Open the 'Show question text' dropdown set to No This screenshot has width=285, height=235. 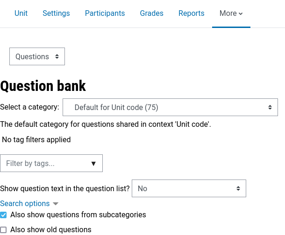point(189,188)
